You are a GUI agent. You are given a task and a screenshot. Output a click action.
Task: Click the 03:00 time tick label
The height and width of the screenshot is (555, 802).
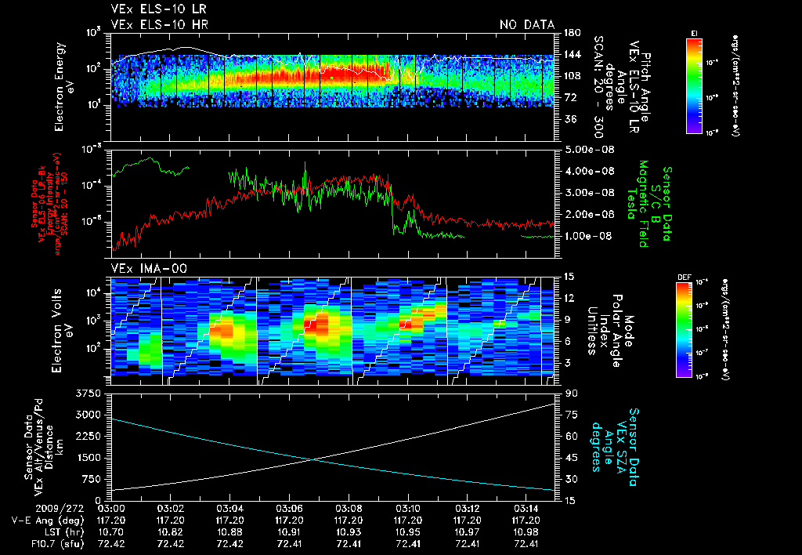pos(111,509)
